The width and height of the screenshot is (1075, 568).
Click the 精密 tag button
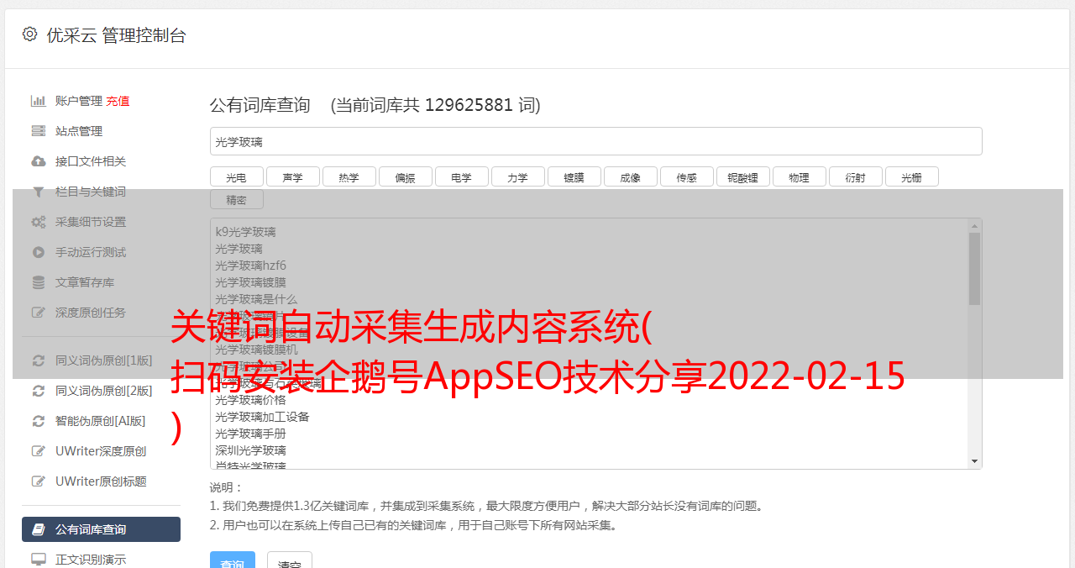click(x=236, y=199)
